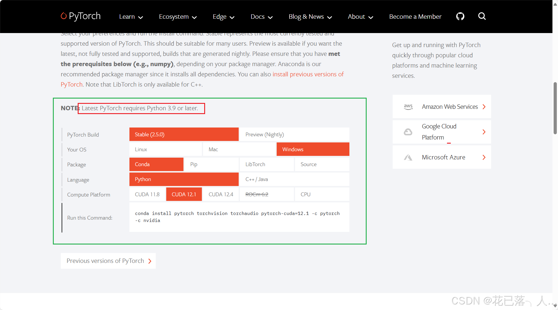Choose Windows as your OS
Screen dimensions: 558x310
(313, 149)
